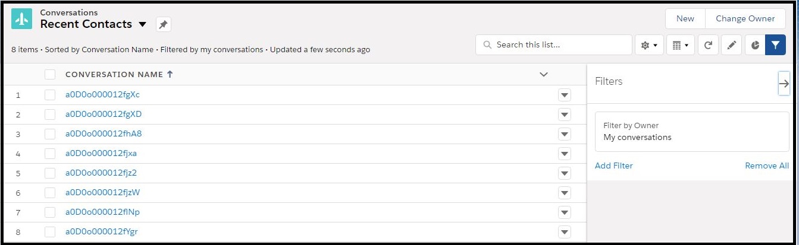The image size is (799, 245).
Task: Pin the Recent Contacts list view
Action: click(x=164, y=24)
